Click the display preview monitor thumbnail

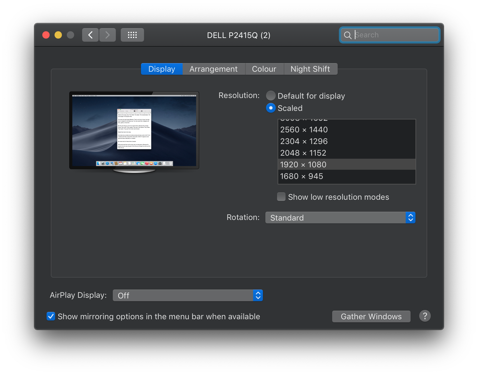point(134,132)
